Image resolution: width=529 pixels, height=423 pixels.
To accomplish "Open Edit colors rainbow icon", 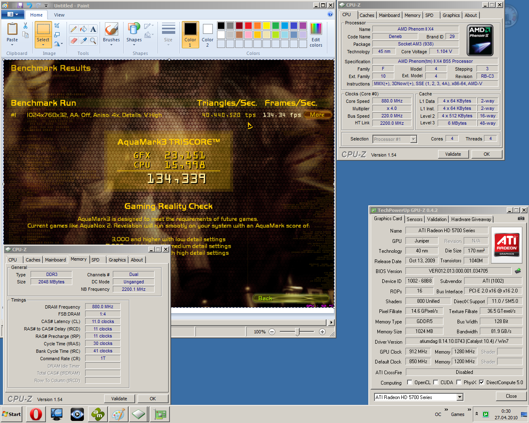I will click(x=316, y=29).
